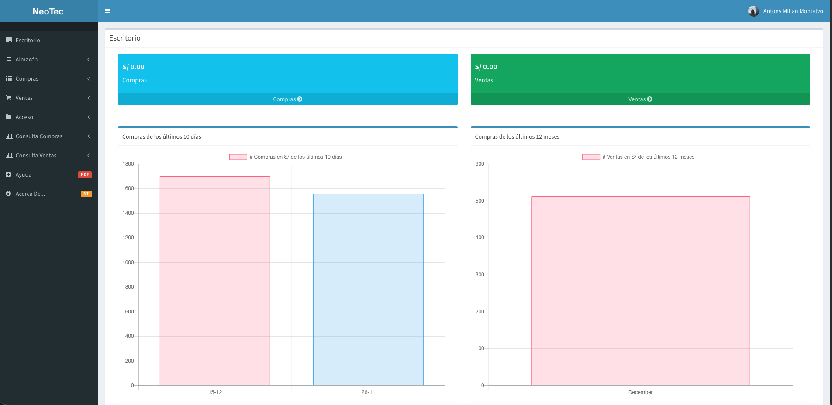Click the user avatar picture
Image resolution: width=832 pixels, height=405 pixels.
pyautogui.click(x=753, y=11)
